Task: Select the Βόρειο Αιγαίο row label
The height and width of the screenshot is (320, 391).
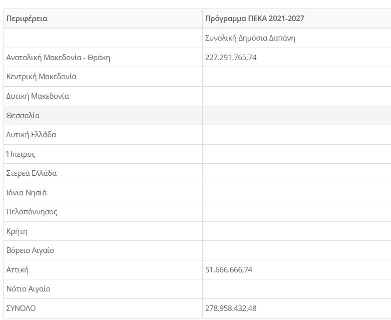Action: tap(30, 250)
